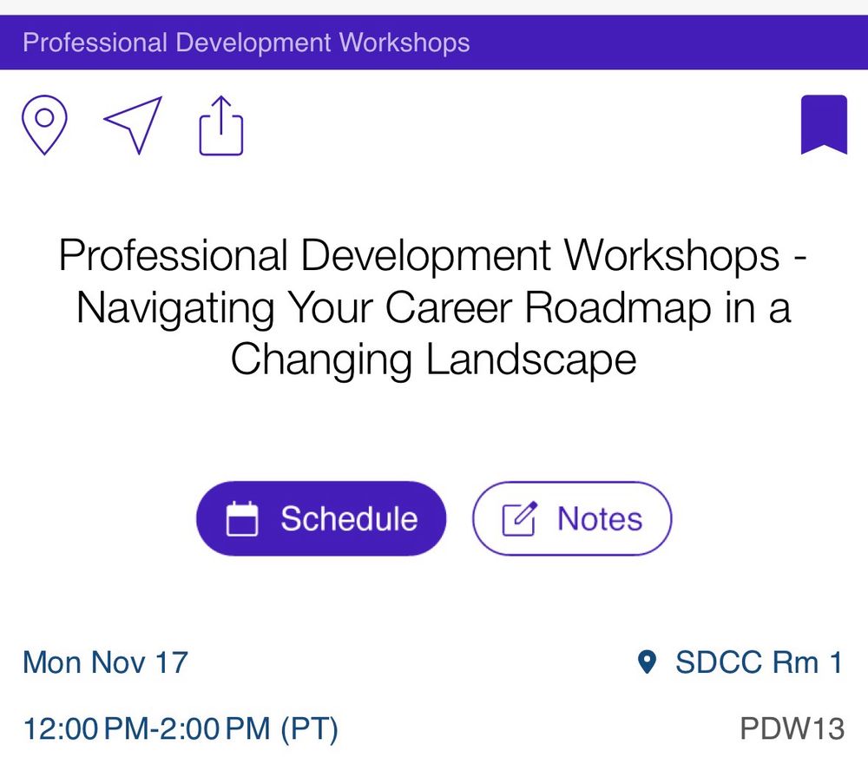This screenshot has height=764, width=868.
Task: Tap the blue pin icon next to SDCC Rm 1
Action: [648, 662]
